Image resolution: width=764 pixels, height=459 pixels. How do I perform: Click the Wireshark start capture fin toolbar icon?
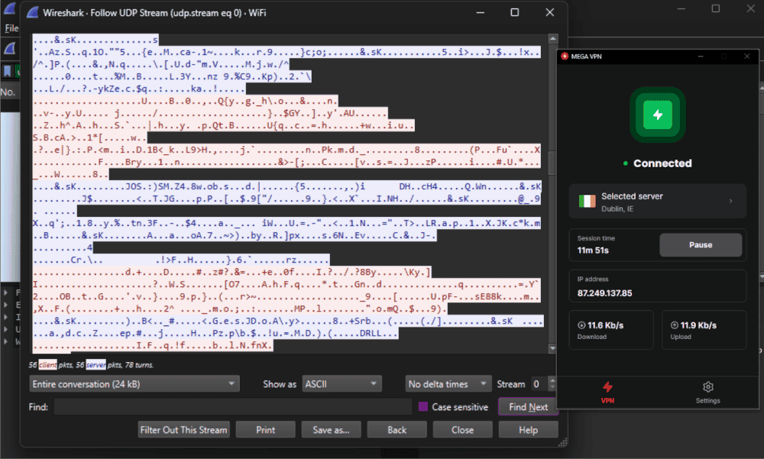click(10, 49)
